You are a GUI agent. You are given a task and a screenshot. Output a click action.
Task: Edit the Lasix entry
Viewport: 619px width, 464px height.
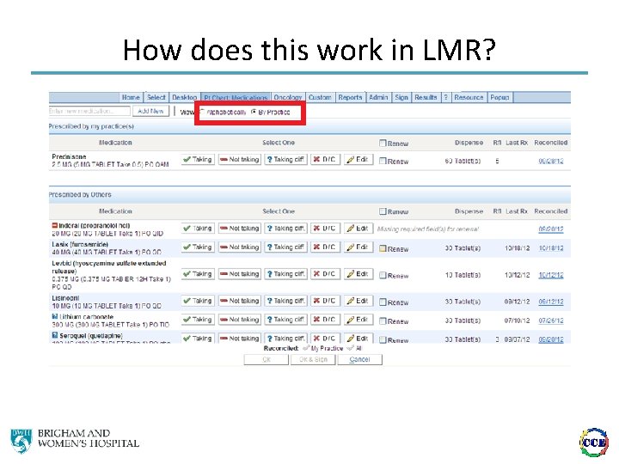(358, 247)
